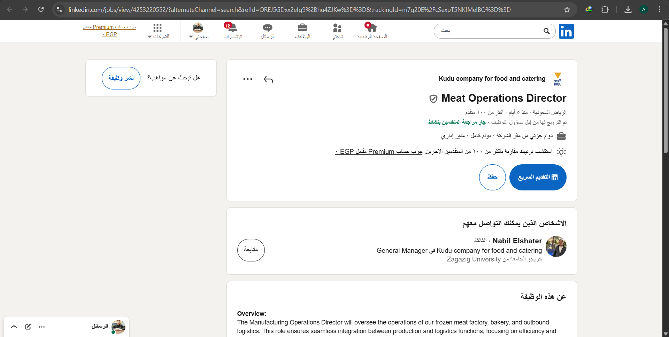Screen dimensions: 669x337
Task: Expand the Me (صفحتي) profile menu
Action: tap(198, 31)
